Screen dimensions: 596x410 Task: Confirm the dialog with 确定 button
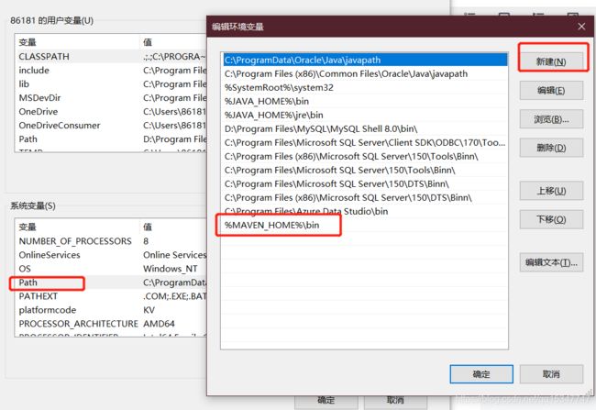click(x=481, y=373)
